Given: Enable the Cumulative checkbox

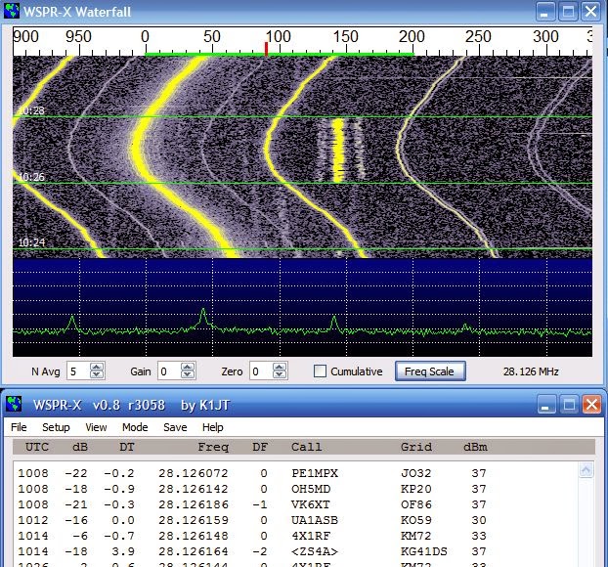Looking at the screenshot, I should click(x=320, y=371).
